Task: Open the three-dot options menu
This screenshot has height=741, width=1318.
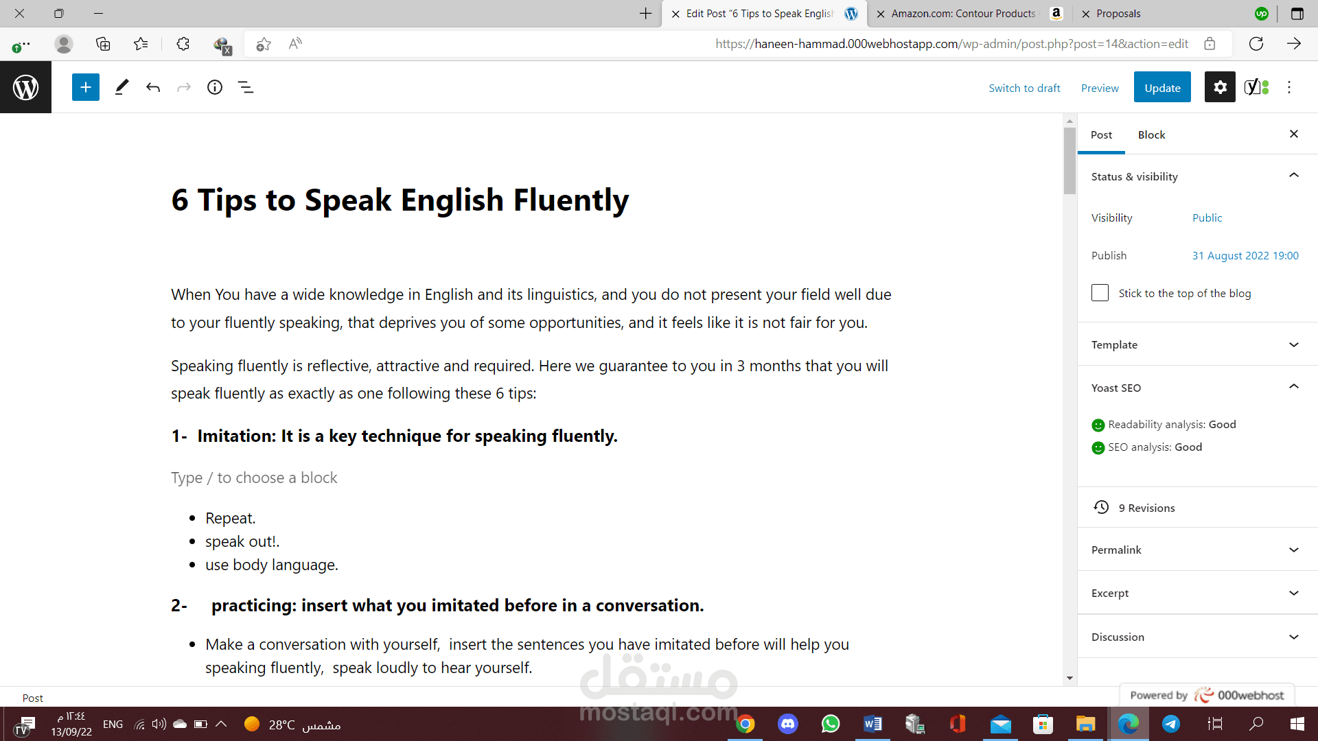Action: tap(1289, 87)
